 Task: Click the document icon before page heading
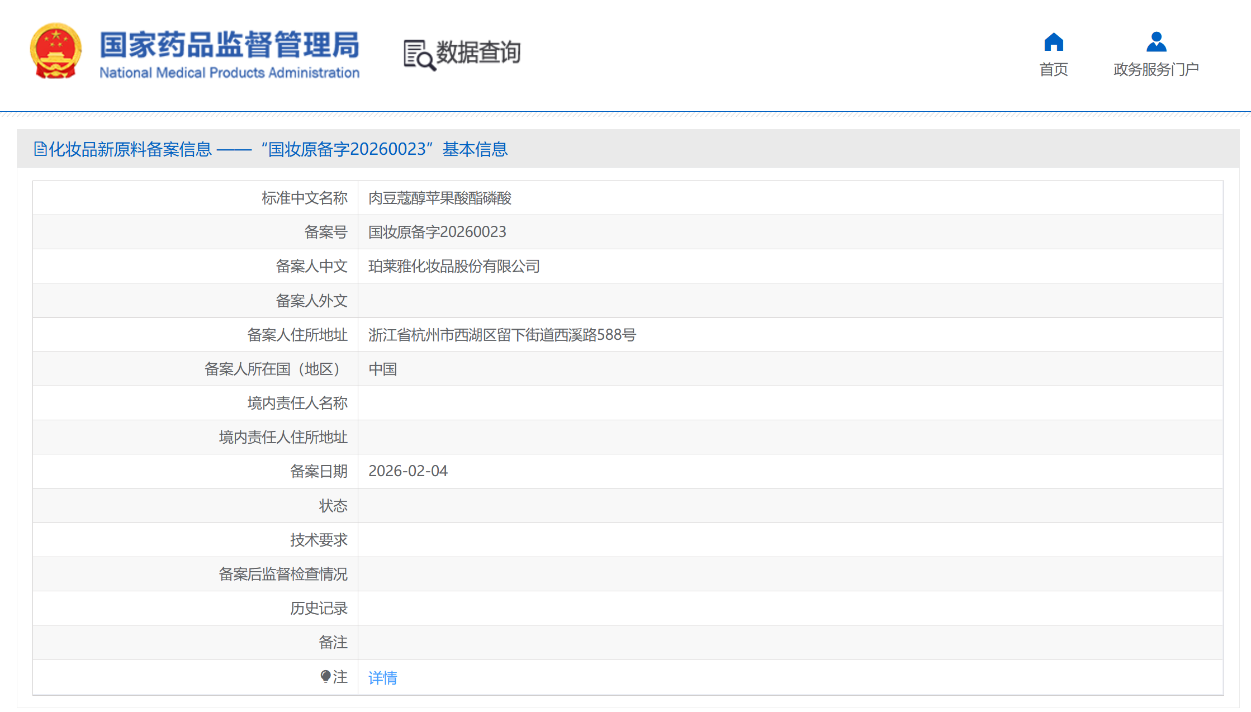[x=40, y=149]
